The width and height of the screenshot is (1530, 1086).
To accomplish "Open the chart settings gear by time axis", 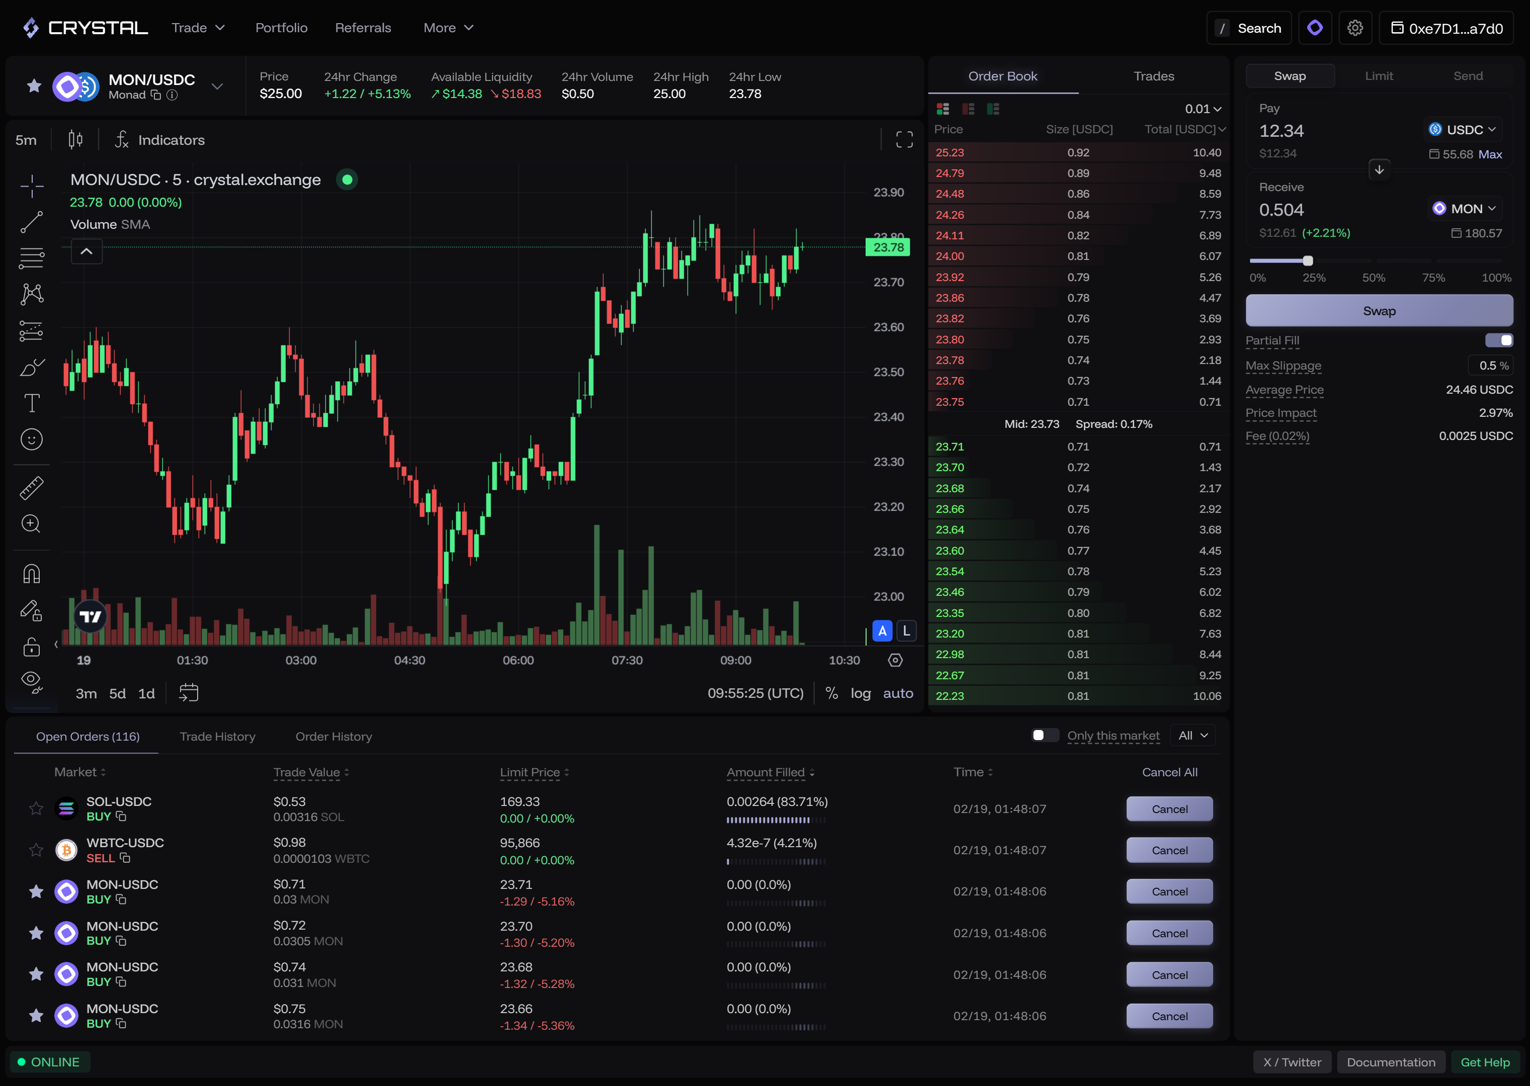I will click(x=895, y=660).
